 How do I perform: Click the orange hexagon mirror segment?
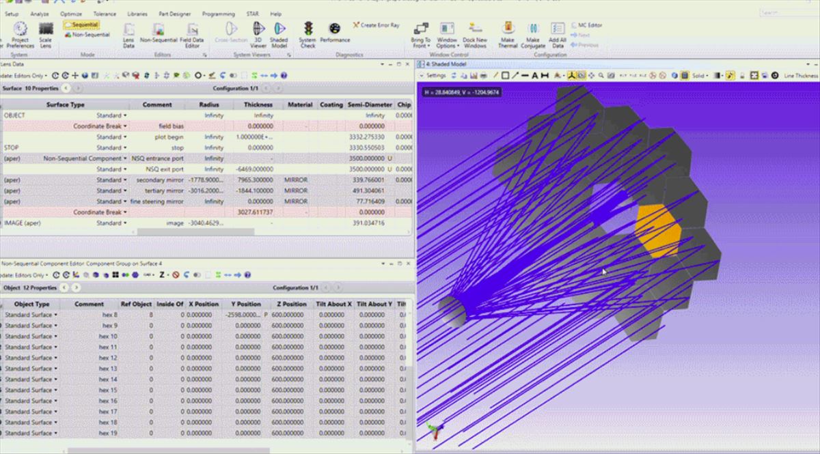659,230
